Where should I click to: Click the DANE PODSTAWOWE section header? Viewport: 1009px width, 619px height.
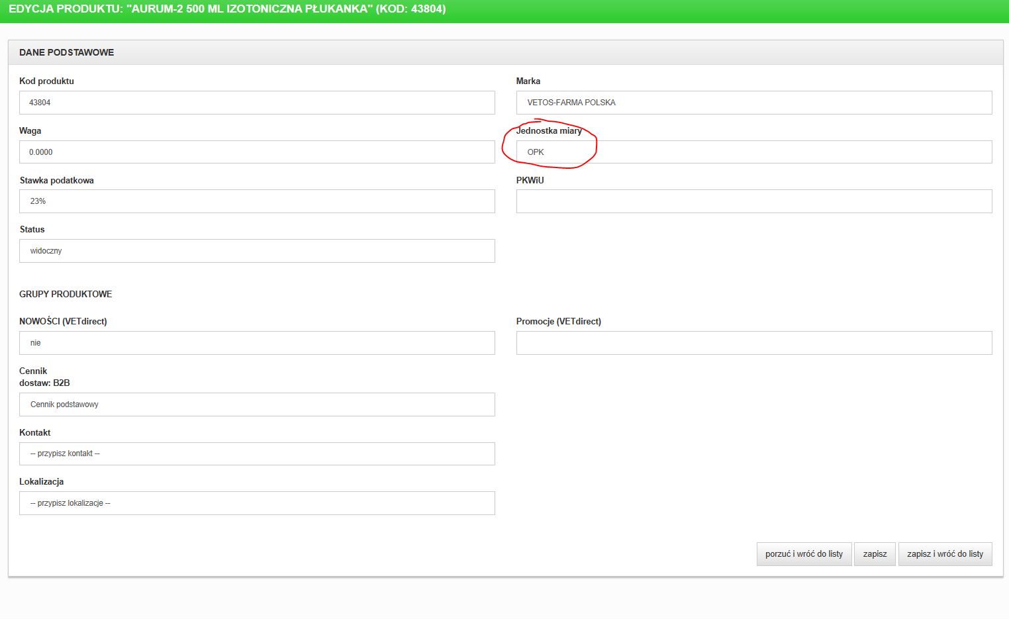[x=66, y=52]
